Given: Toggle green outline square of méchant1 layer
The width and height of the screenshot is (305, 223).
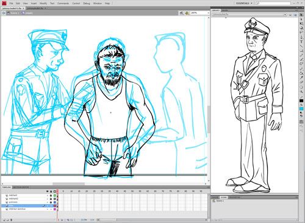Looking at the screenshot, I should point(55,196).
